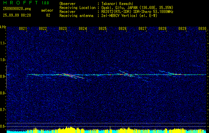Click the 0826 time marker
This screenshot has width=209, height=133.
click(123, 28)
